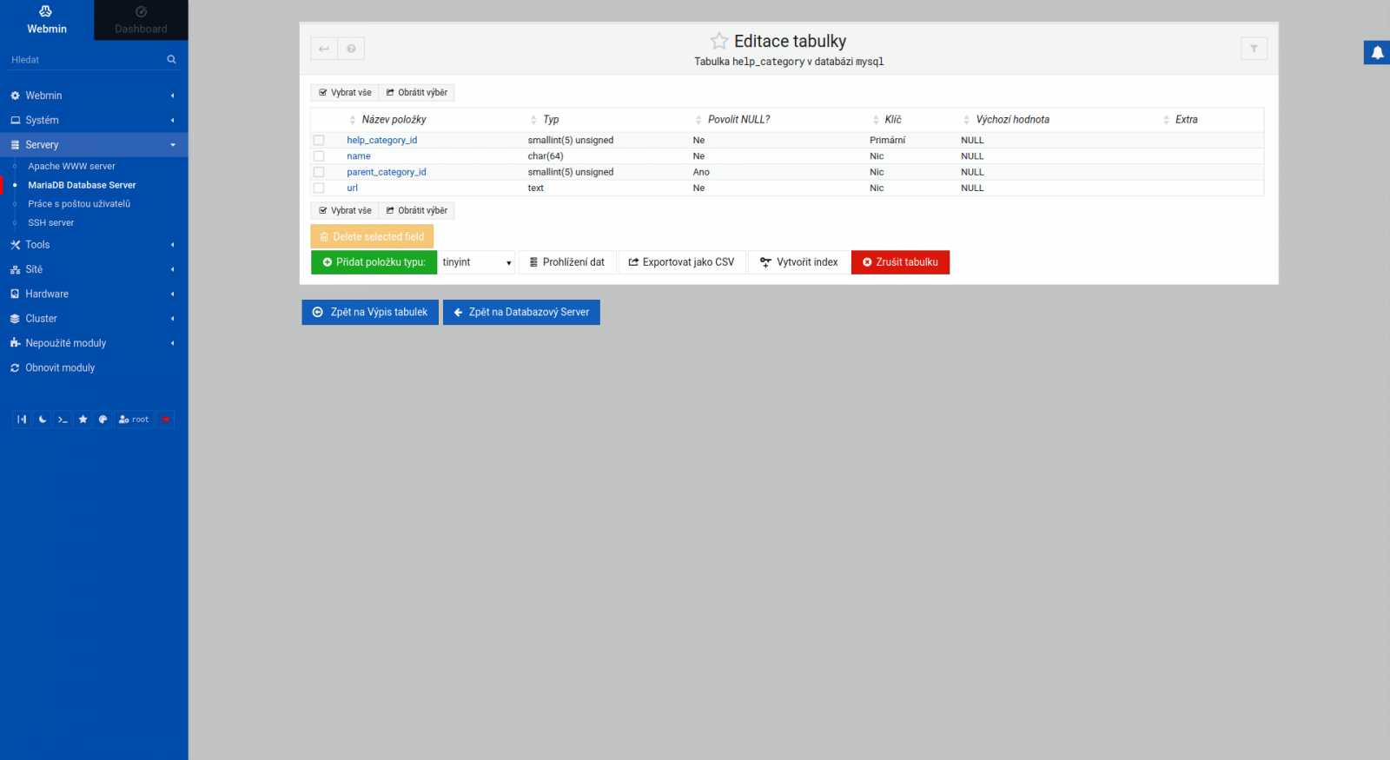Viewport: 1390px width, 760px height.
Task: Click Vytvořit index button
Action: (x=799, y=262)
